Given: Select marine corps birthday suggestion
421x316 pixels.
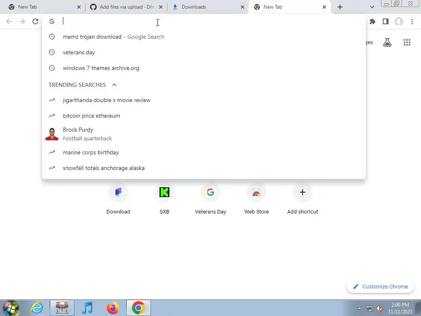Looking at the screenshot, I should pos(204,152).
